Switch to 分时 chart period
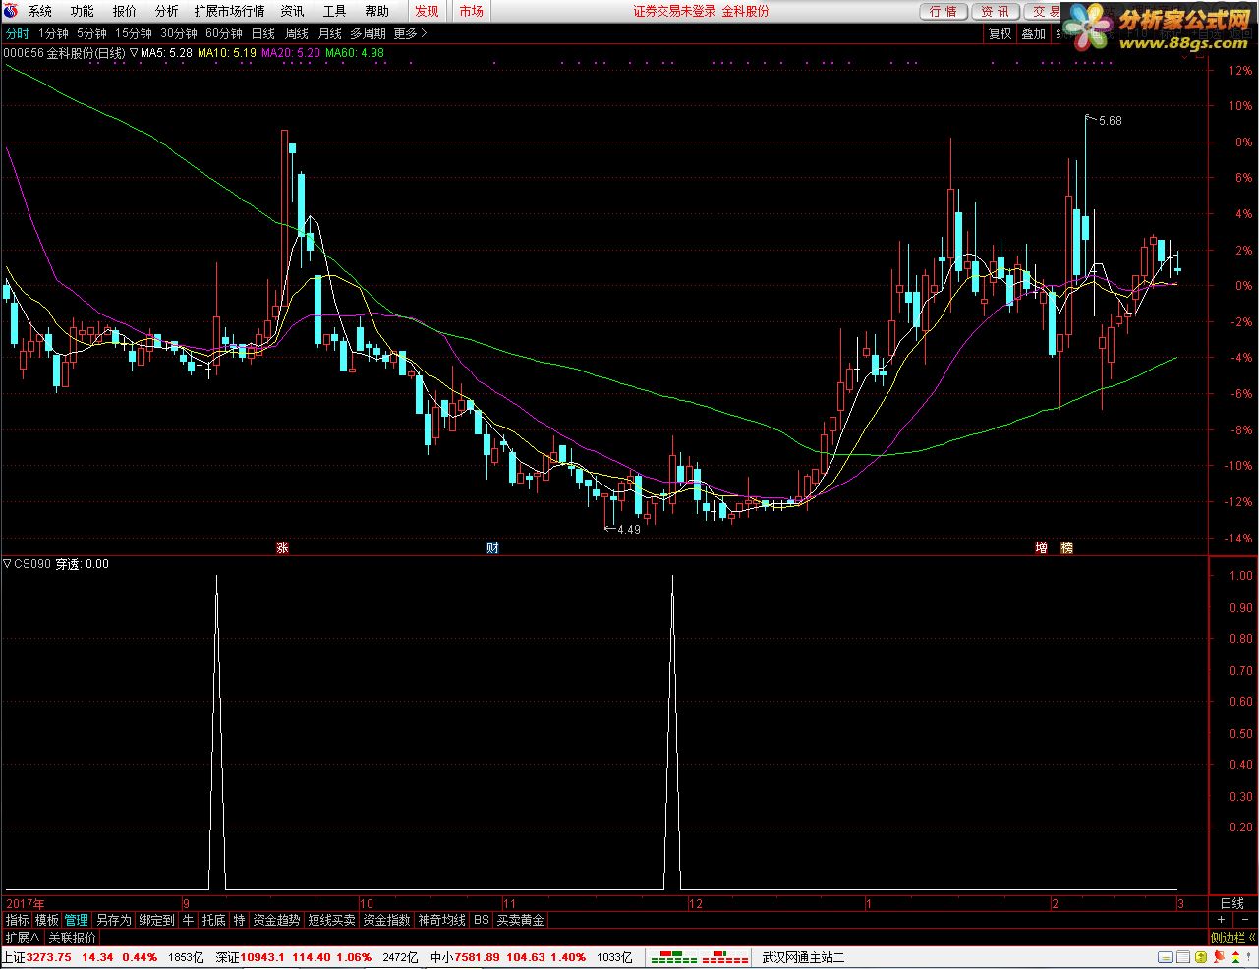This screenshot has height=969, width=1259. tap(17, 33)
